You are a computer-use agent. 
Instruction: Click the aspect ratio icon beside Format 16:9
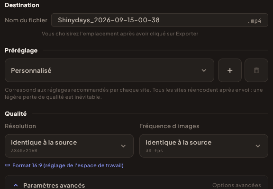tap(8, 165)
